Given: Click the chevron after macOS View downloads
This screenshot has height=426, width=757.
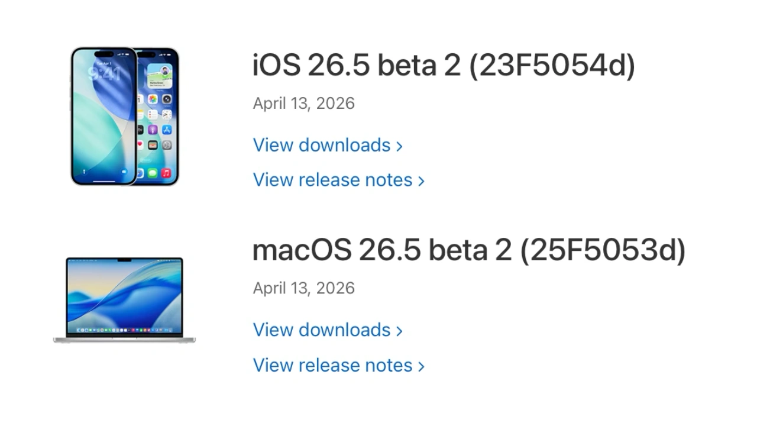Looking at the screenshot, I should coord(400,330).
